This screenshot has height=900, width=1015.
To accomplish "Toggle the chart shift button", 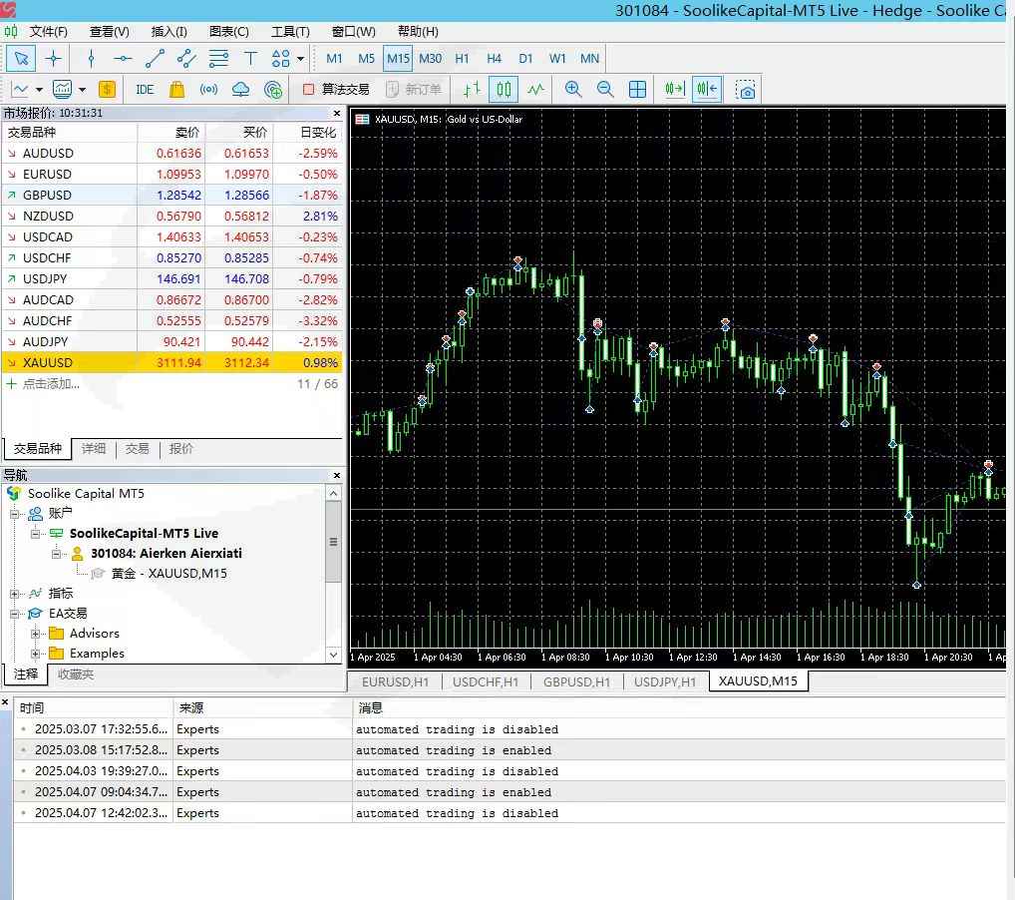I will (707, 89).
